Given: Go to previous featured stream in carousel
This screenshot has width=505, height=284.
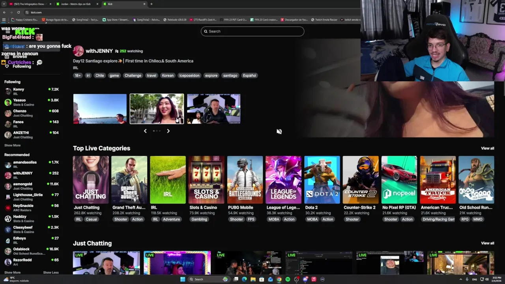Looking at the screenshot, I should [x=145, y=131].
